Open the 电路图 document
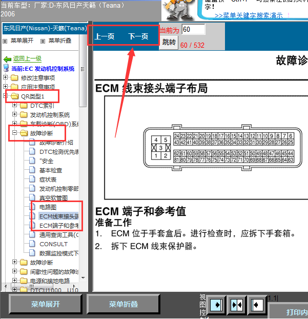Image resolution: width=308 pixels, height=319 pixels. click(48, 207)
